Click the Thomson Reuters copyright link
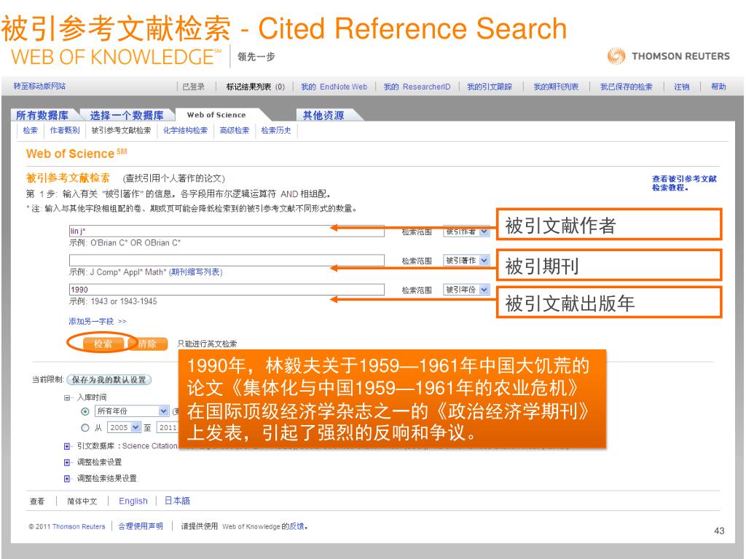Viewport: 746px width, 559px height. [x=79, y=527]
